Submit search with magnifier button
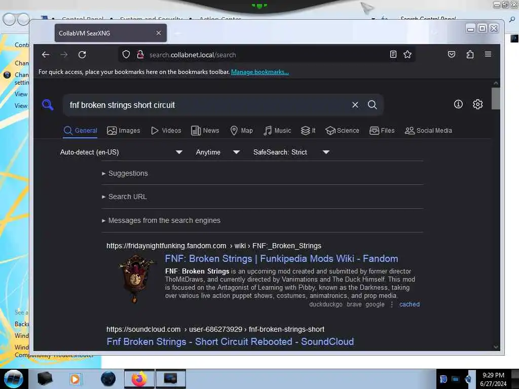The width and height of the screenshot is (519, 389). coord(373,105)
